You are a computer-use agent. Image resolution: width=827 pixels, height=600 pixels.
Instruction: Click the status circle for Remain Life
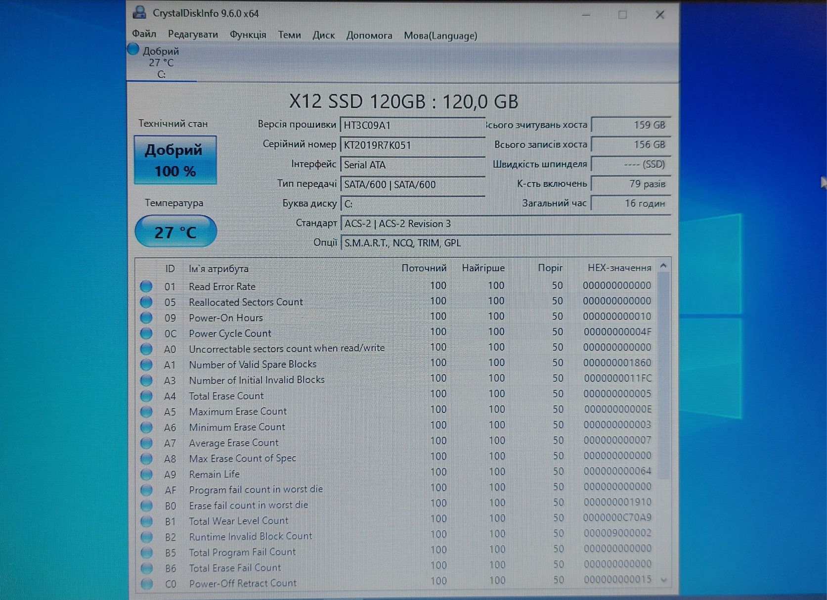point(146,474)
